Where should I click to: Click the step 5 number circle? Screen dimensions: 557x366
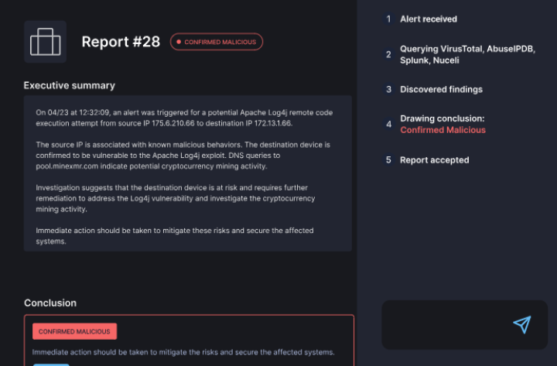388,160
